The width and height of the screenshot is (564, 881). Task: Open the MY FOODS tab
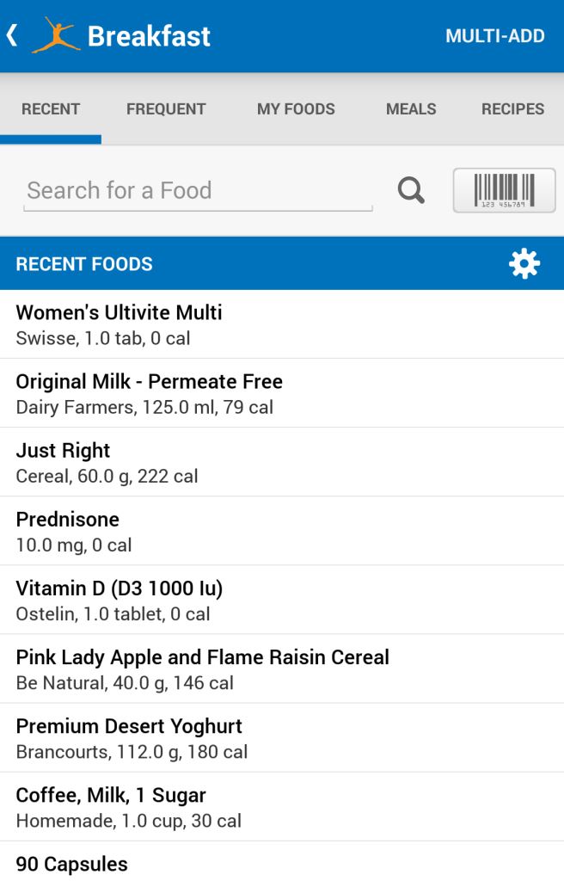[296, 109]
